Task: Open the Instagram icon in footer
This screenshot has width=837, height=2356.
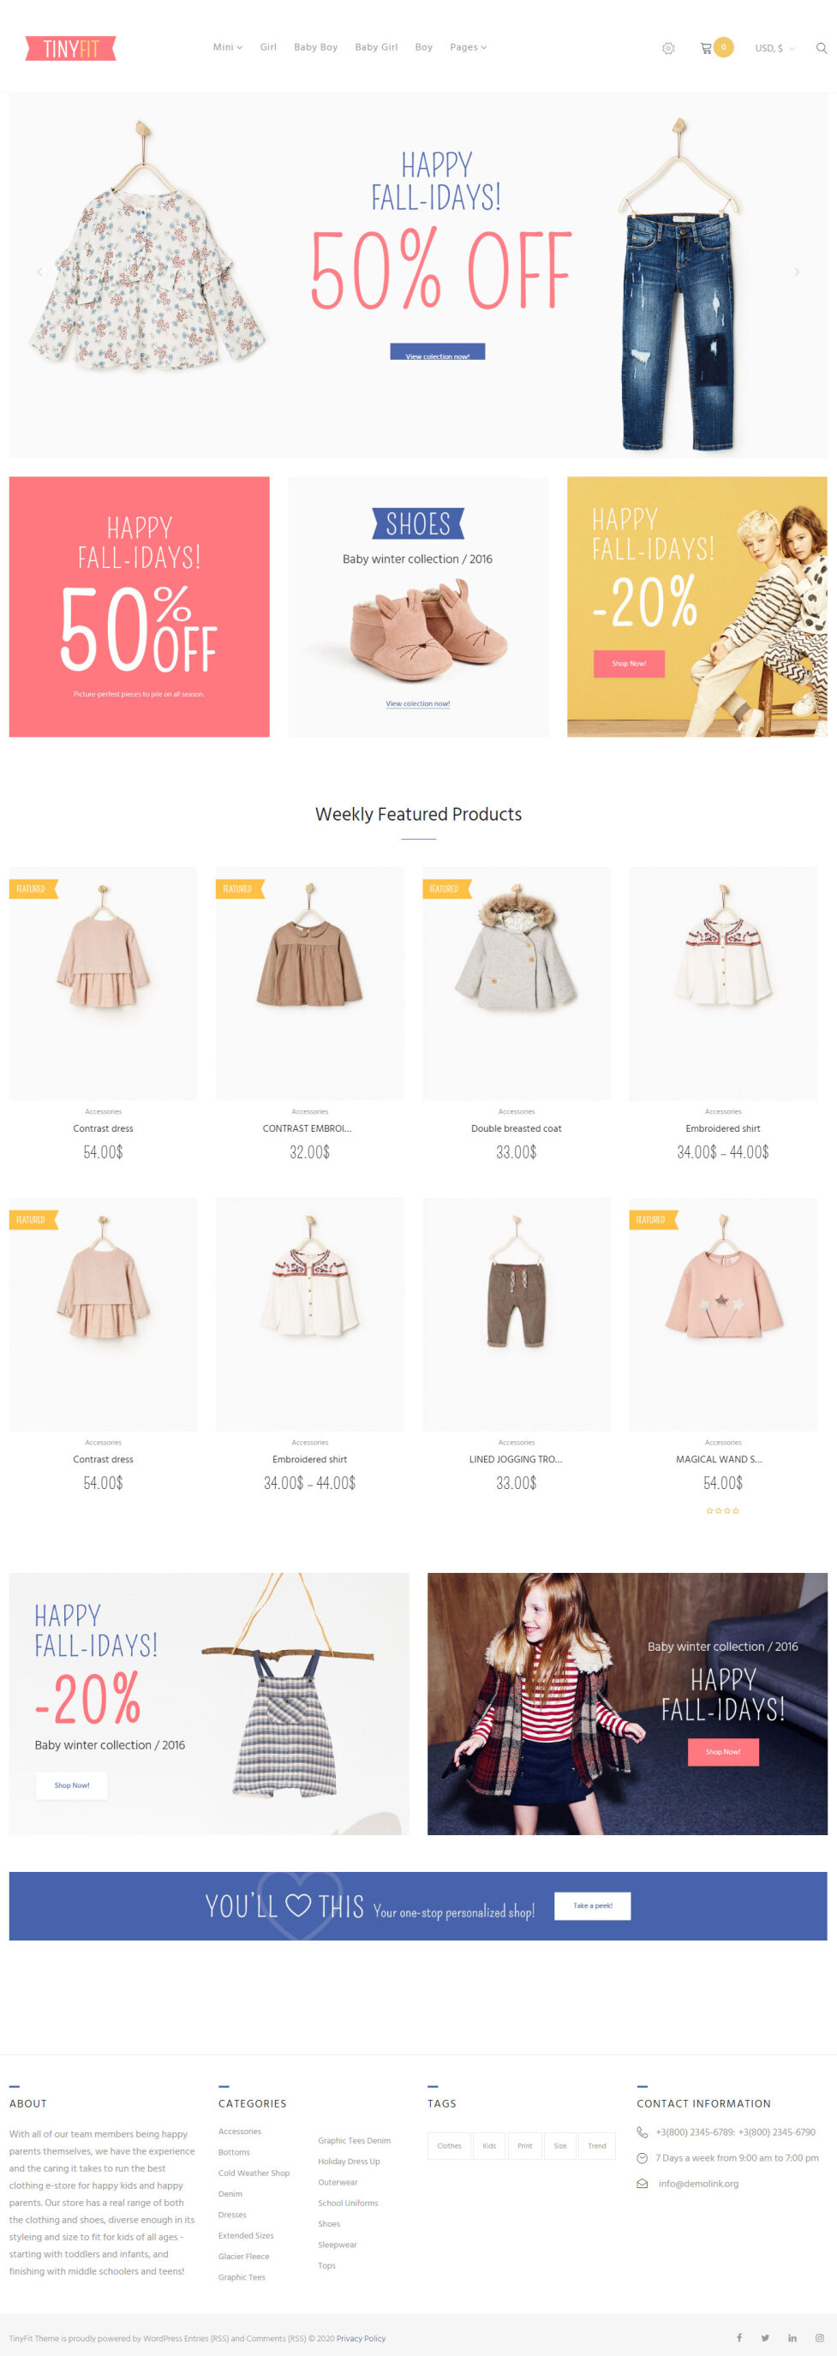Action: coord(819,2337)
